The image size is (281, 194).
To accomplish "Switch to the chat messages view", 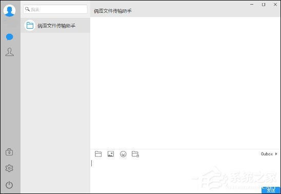I will pos(10,37).
